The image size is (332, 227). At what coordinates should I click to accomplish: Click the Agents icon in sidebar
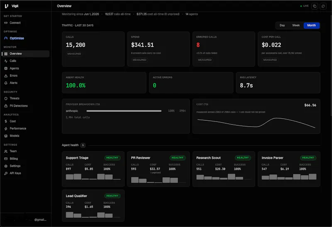[x=6, y=68]
